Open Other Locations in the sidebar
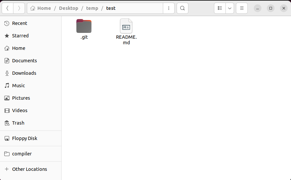 pyautogui.click(x=30, y=169)
